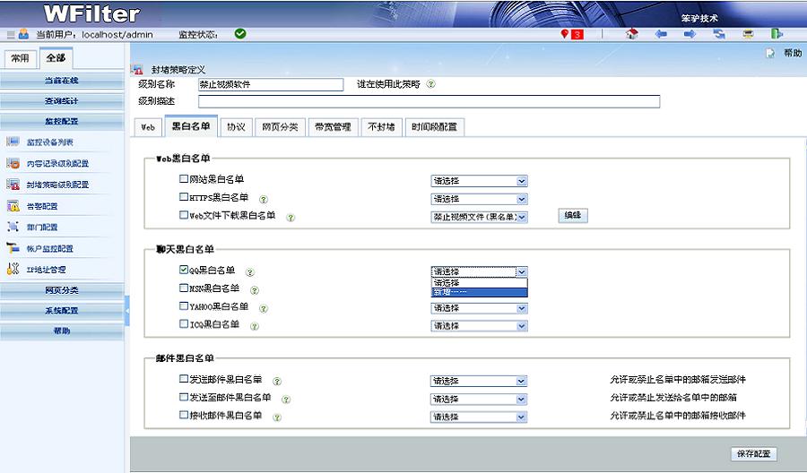Image resolution: width=807 pixels, height=473 pixels.
Task: Click the green monitoring status check icon
Action: pyautogui.click(x=240, y=34)
